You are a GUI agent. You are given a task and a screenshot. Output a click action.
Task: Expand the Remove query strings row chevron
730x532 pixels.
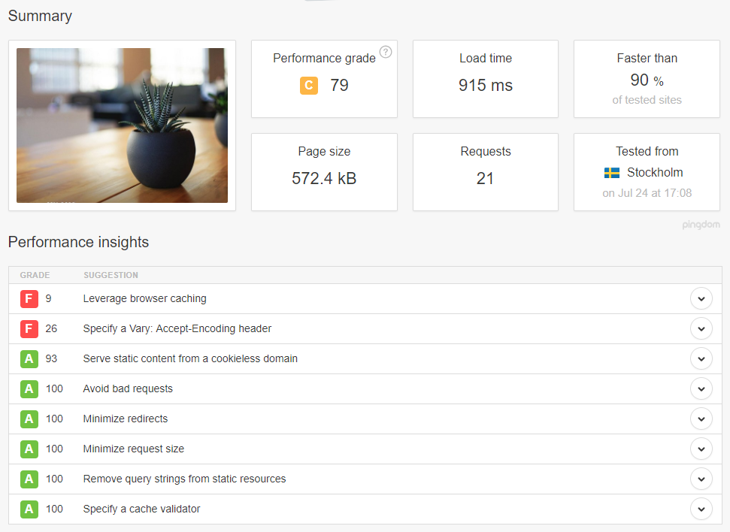coord(701,479)
